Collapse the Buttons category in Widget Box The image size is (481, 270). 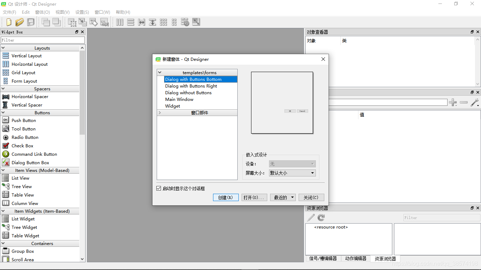(4, 113)
